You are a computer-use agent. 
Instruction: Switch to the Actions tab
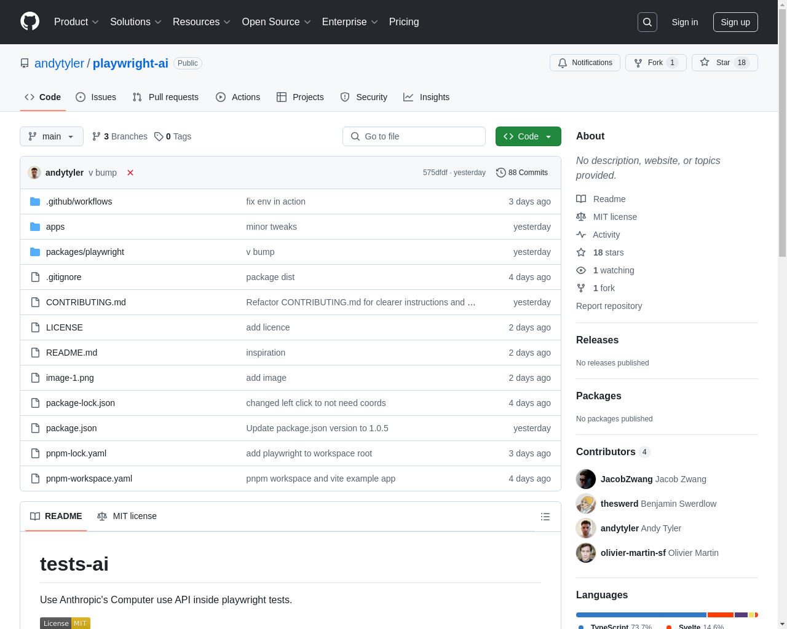click(238, 97)
